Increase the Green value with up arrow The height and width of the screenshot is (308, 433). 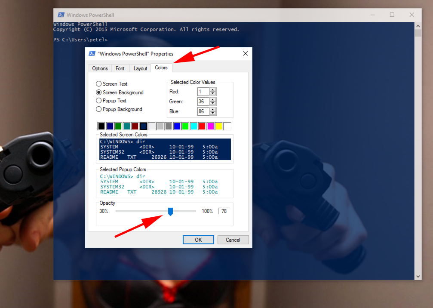pyautogui.click(x=213, y=100)
